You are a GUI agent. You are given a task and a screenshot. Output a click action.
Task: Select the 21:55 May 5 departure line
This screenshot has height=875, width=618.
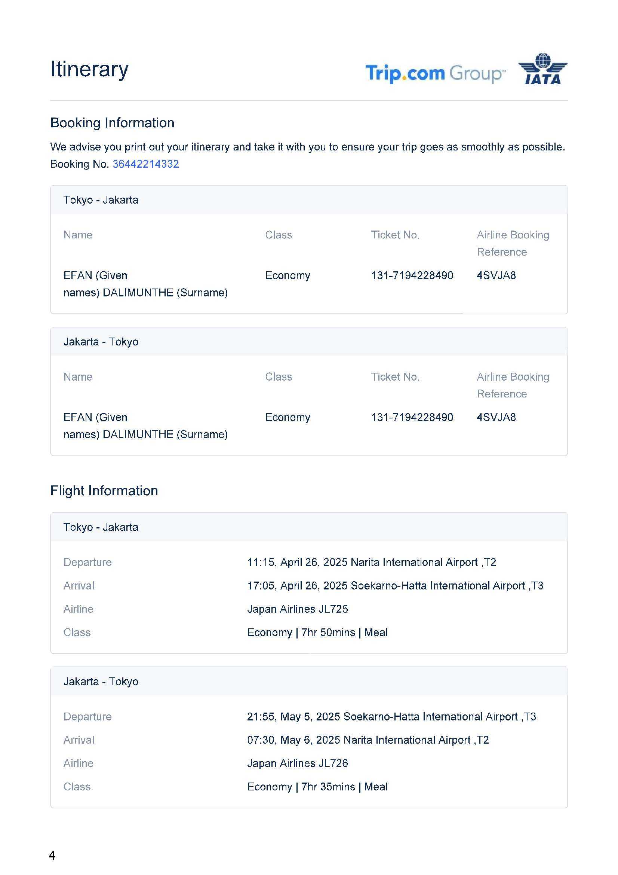click(x=391, y=716)
